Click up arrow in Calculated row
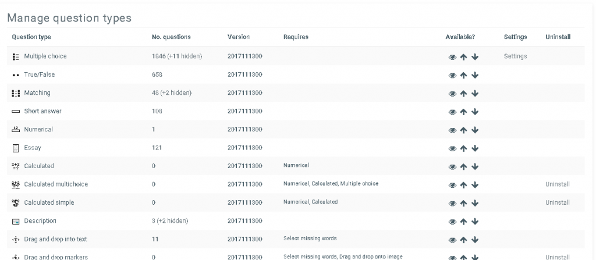 (463, 166)
